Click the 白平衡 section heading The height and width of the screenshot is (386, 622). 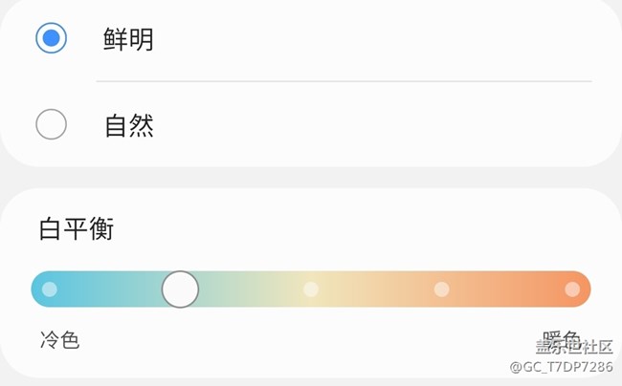click(x=78, y=228)
